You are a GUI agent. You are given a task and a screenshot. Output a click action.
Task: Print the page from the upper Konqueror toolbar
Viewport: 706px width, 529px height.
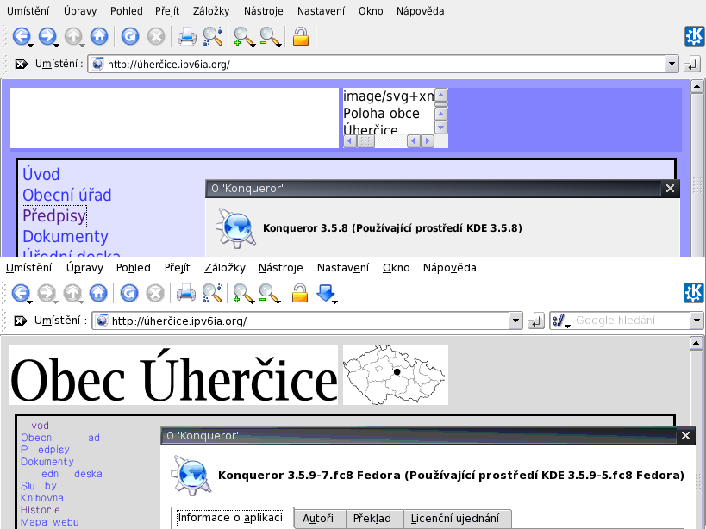click(x=186, y=36)
